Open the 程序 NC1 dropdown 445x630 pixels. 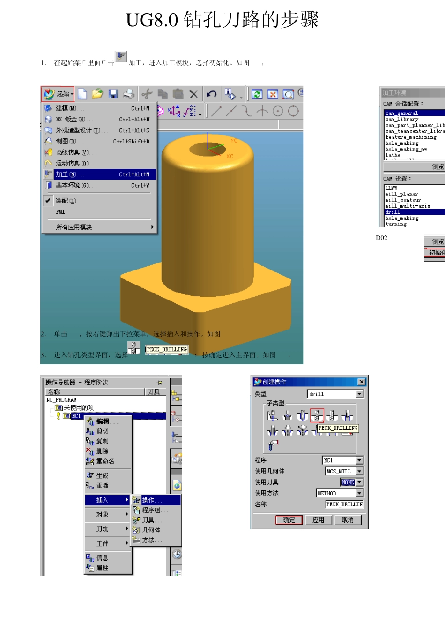pyautogui.click(x=359, y=460)
